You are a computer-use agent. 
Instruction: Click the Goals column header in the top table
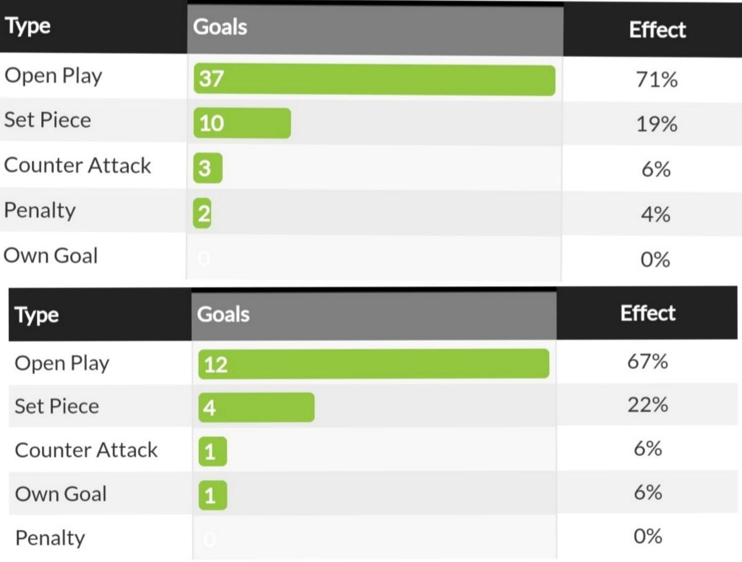click(x=220, y=27)
